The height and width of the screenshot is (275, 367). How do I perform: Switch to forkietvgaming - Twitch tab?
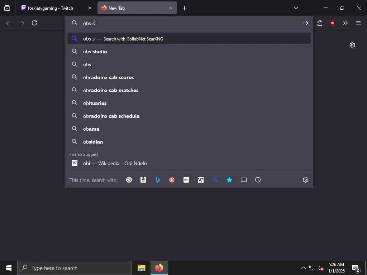tap(56, 8)
